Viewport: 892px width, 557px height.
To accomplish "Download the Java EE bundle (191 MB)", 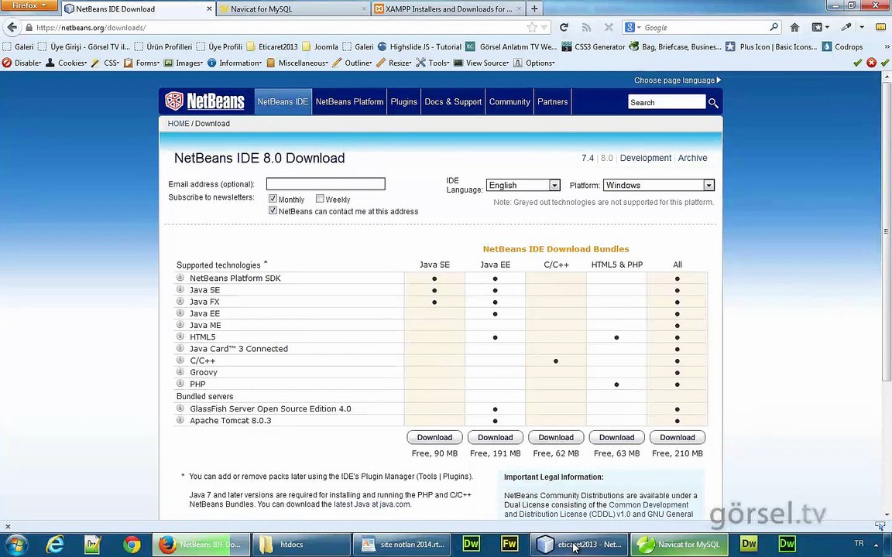I will 496,437.
